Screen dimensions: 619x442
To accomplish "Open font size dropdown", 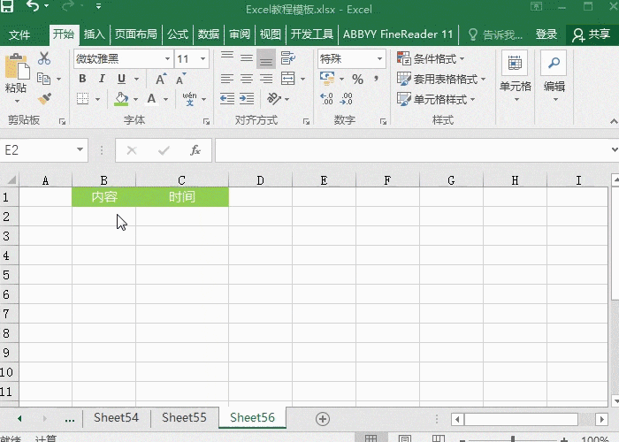I will click(x=203, y=59).
